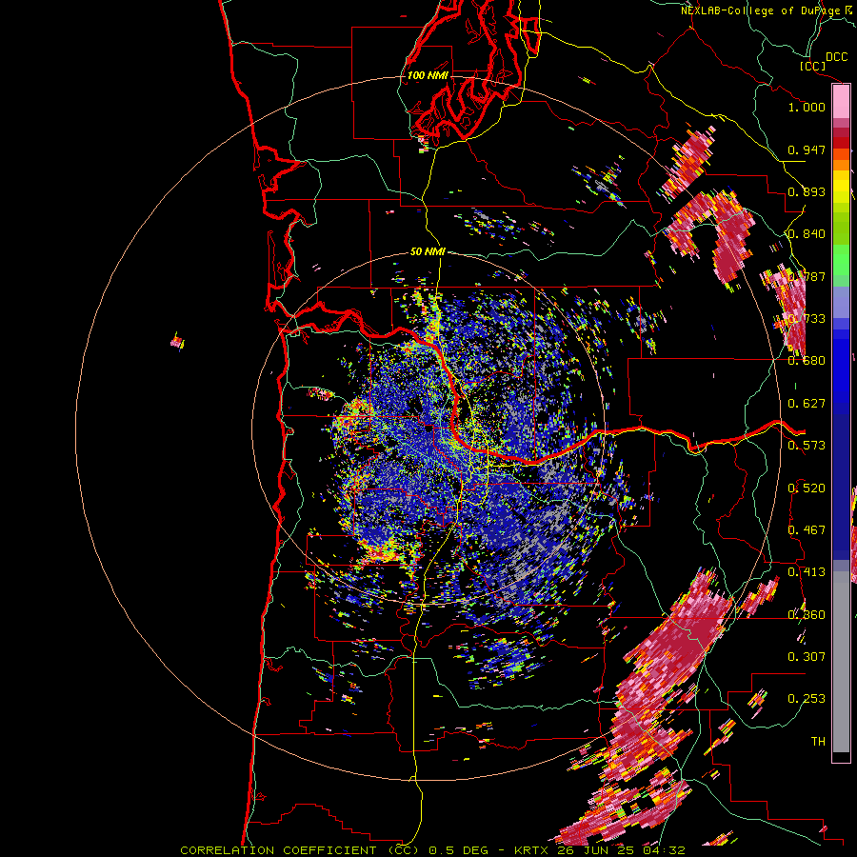The height and width of the screenshot is (857, 857).
Task: Click the 50 NMI range ring label
Action: (x=428, y=251)
